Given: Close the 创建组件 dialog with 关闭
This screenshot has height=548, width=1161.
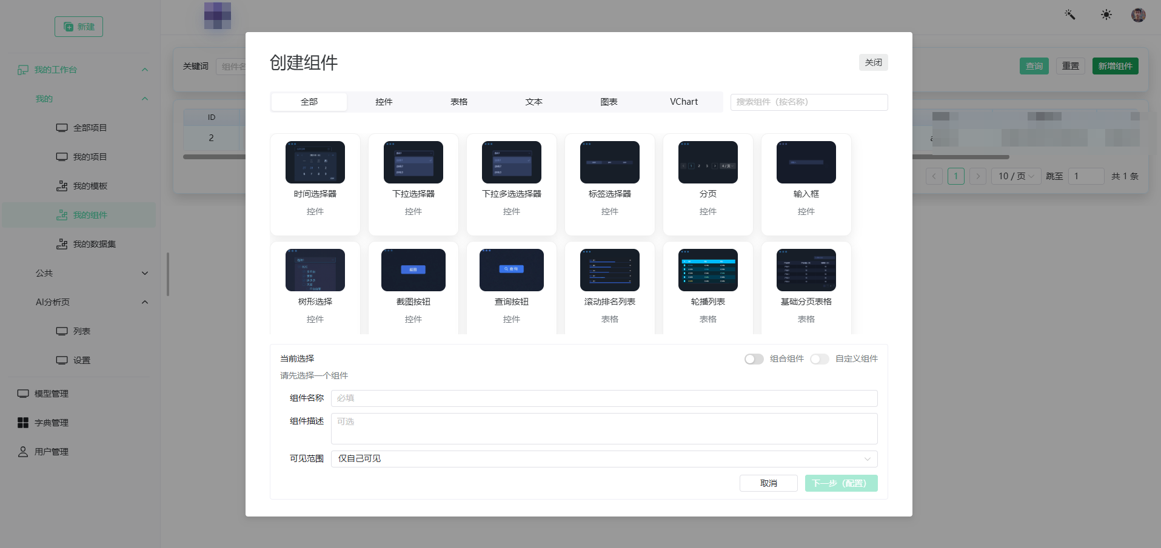Looking at the screenshot, I should (x=874, y=62).
